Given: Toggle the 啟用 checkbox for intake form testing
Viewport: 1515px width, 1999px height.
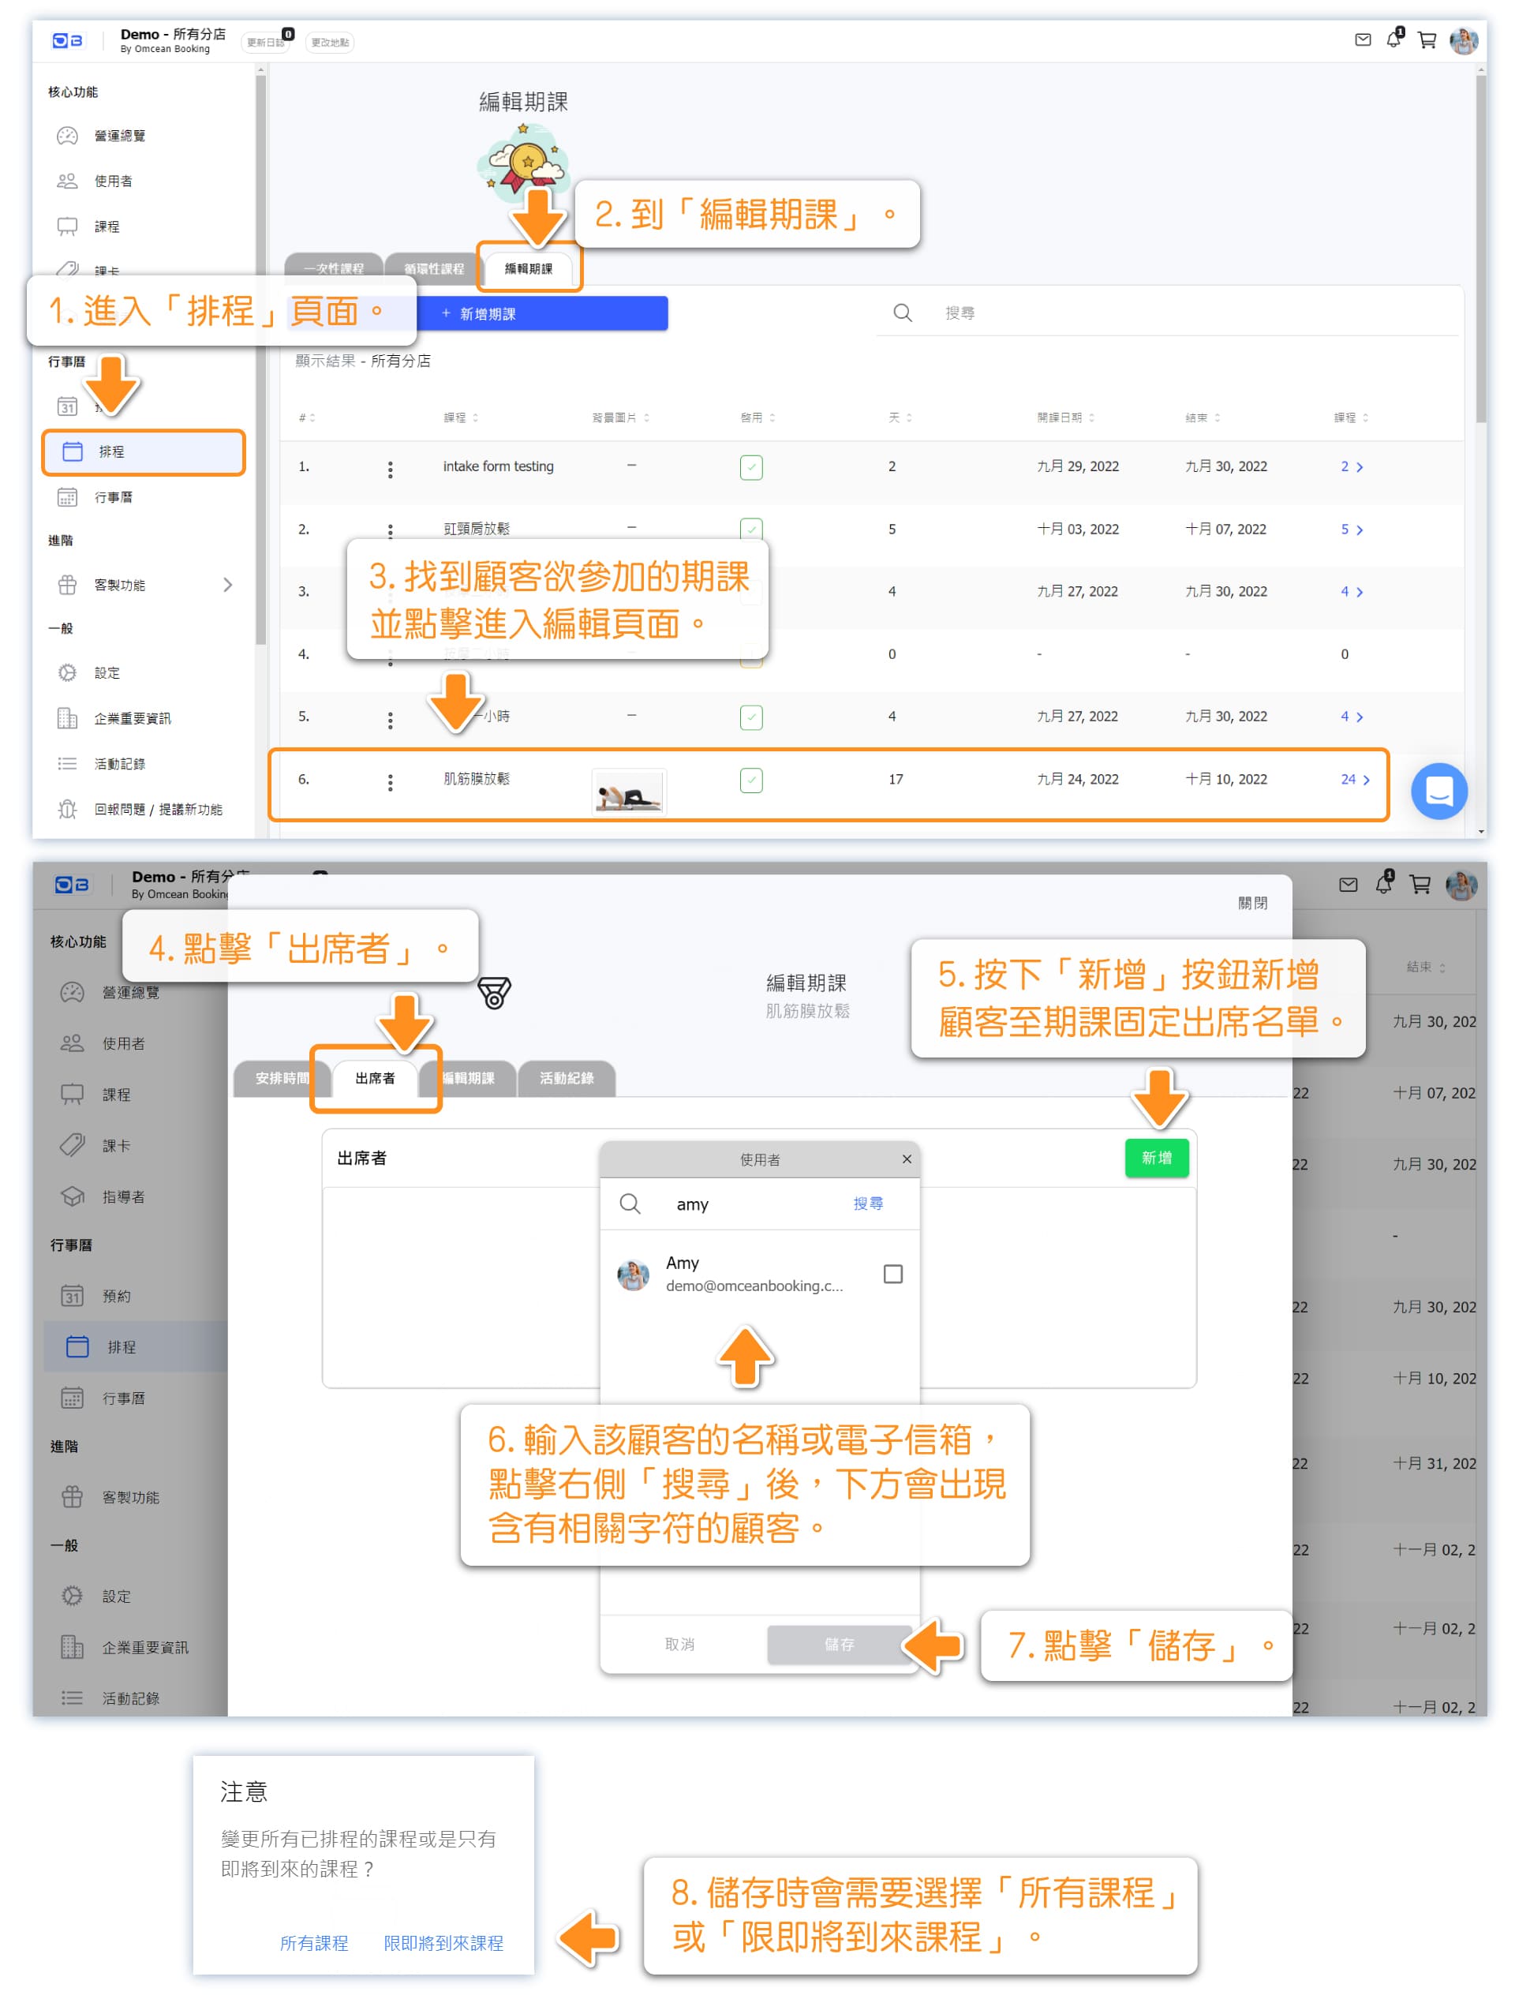Looking at the screenshot, I should click(750, 467).
